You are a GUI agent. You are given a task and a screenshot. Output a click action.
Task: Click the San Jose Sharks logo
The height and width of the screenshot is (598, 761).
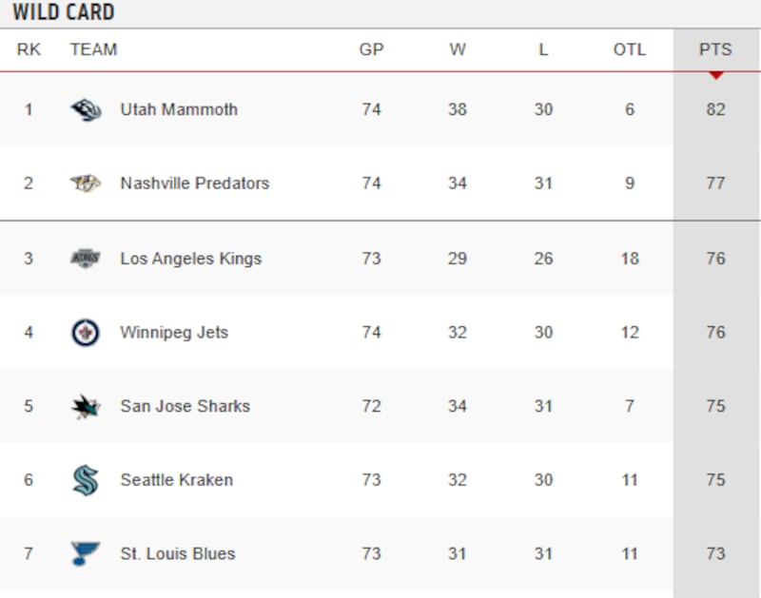pyautogui.click(x=86, y=406)
